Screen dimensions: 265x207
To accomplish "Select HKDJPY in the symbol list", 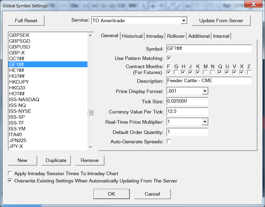I will pos(48,82).
